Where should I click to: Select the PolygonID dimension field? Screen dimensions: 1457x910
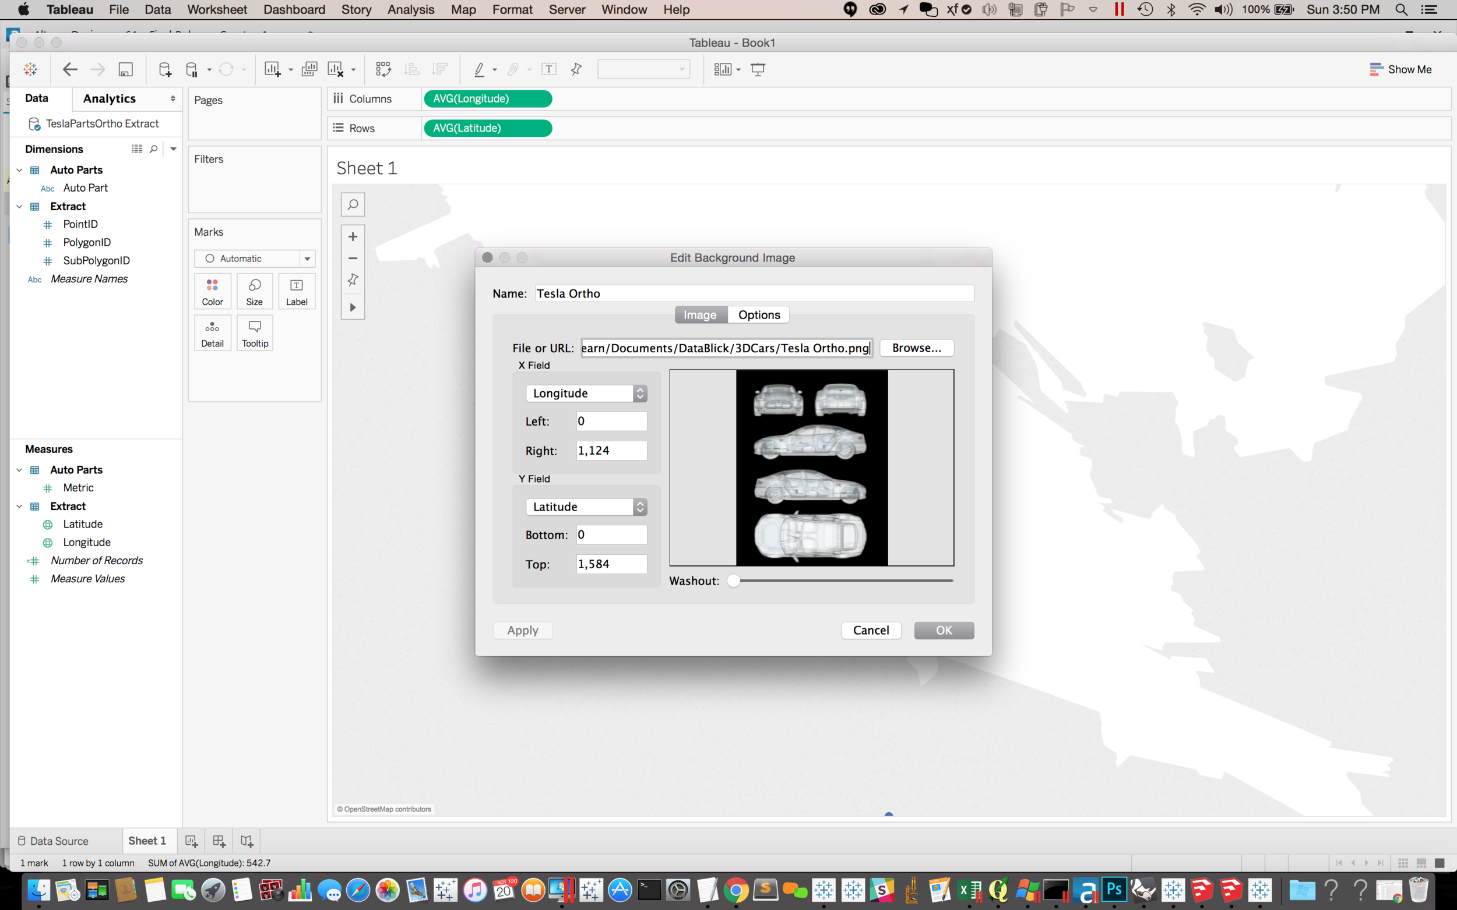click(x=87, y=243)
